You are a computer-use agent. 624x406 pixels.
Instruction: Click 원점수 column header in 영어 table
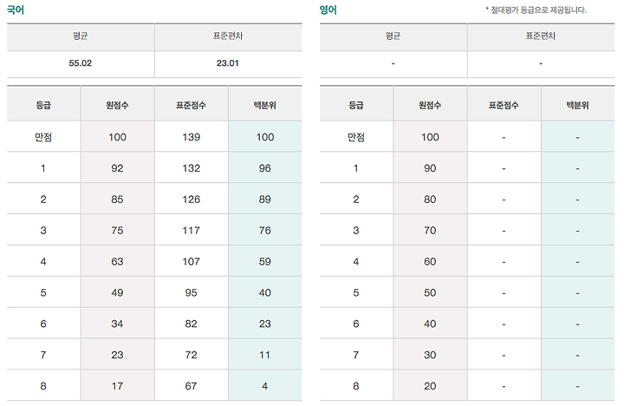pyautogui.click(x=430, y=105)
